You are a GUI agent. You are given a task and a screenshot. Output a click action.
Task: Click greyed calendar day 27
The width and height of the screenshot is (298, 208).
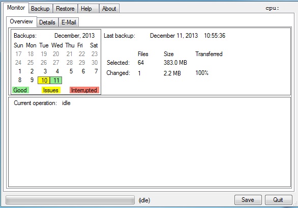point(56,63)
